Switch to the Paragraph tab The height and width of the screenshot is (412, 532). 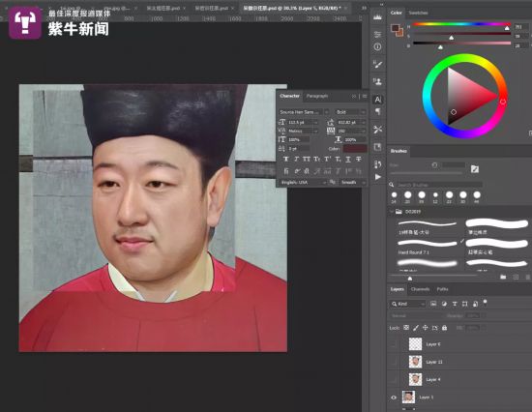tap(317, 96)
